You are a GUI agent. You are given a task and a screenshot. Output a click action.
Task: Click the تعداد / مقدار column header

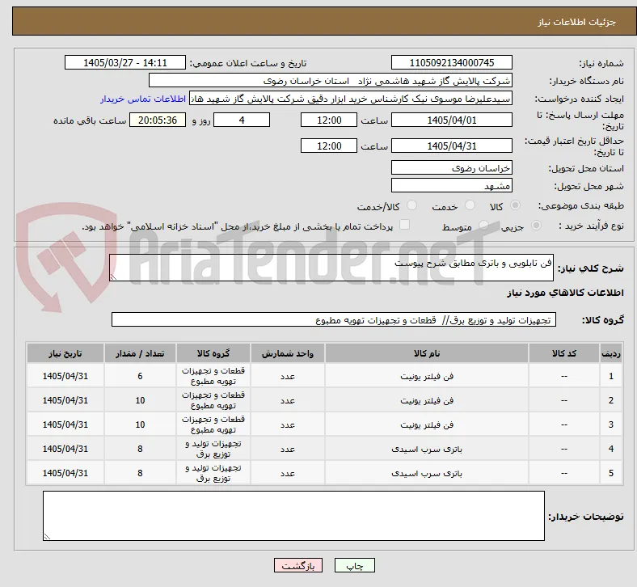click(140, 353)
